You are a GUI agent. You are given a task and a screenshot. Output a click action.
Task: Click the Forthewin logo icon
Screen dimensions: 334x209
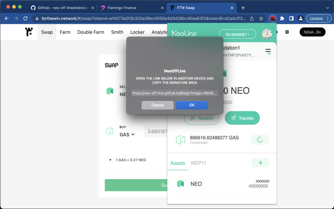(x=29, y=32)
